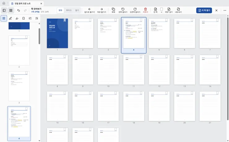Toggle bookmark on cover page 1
Screen dimensions: 229x142
point(65,20)
